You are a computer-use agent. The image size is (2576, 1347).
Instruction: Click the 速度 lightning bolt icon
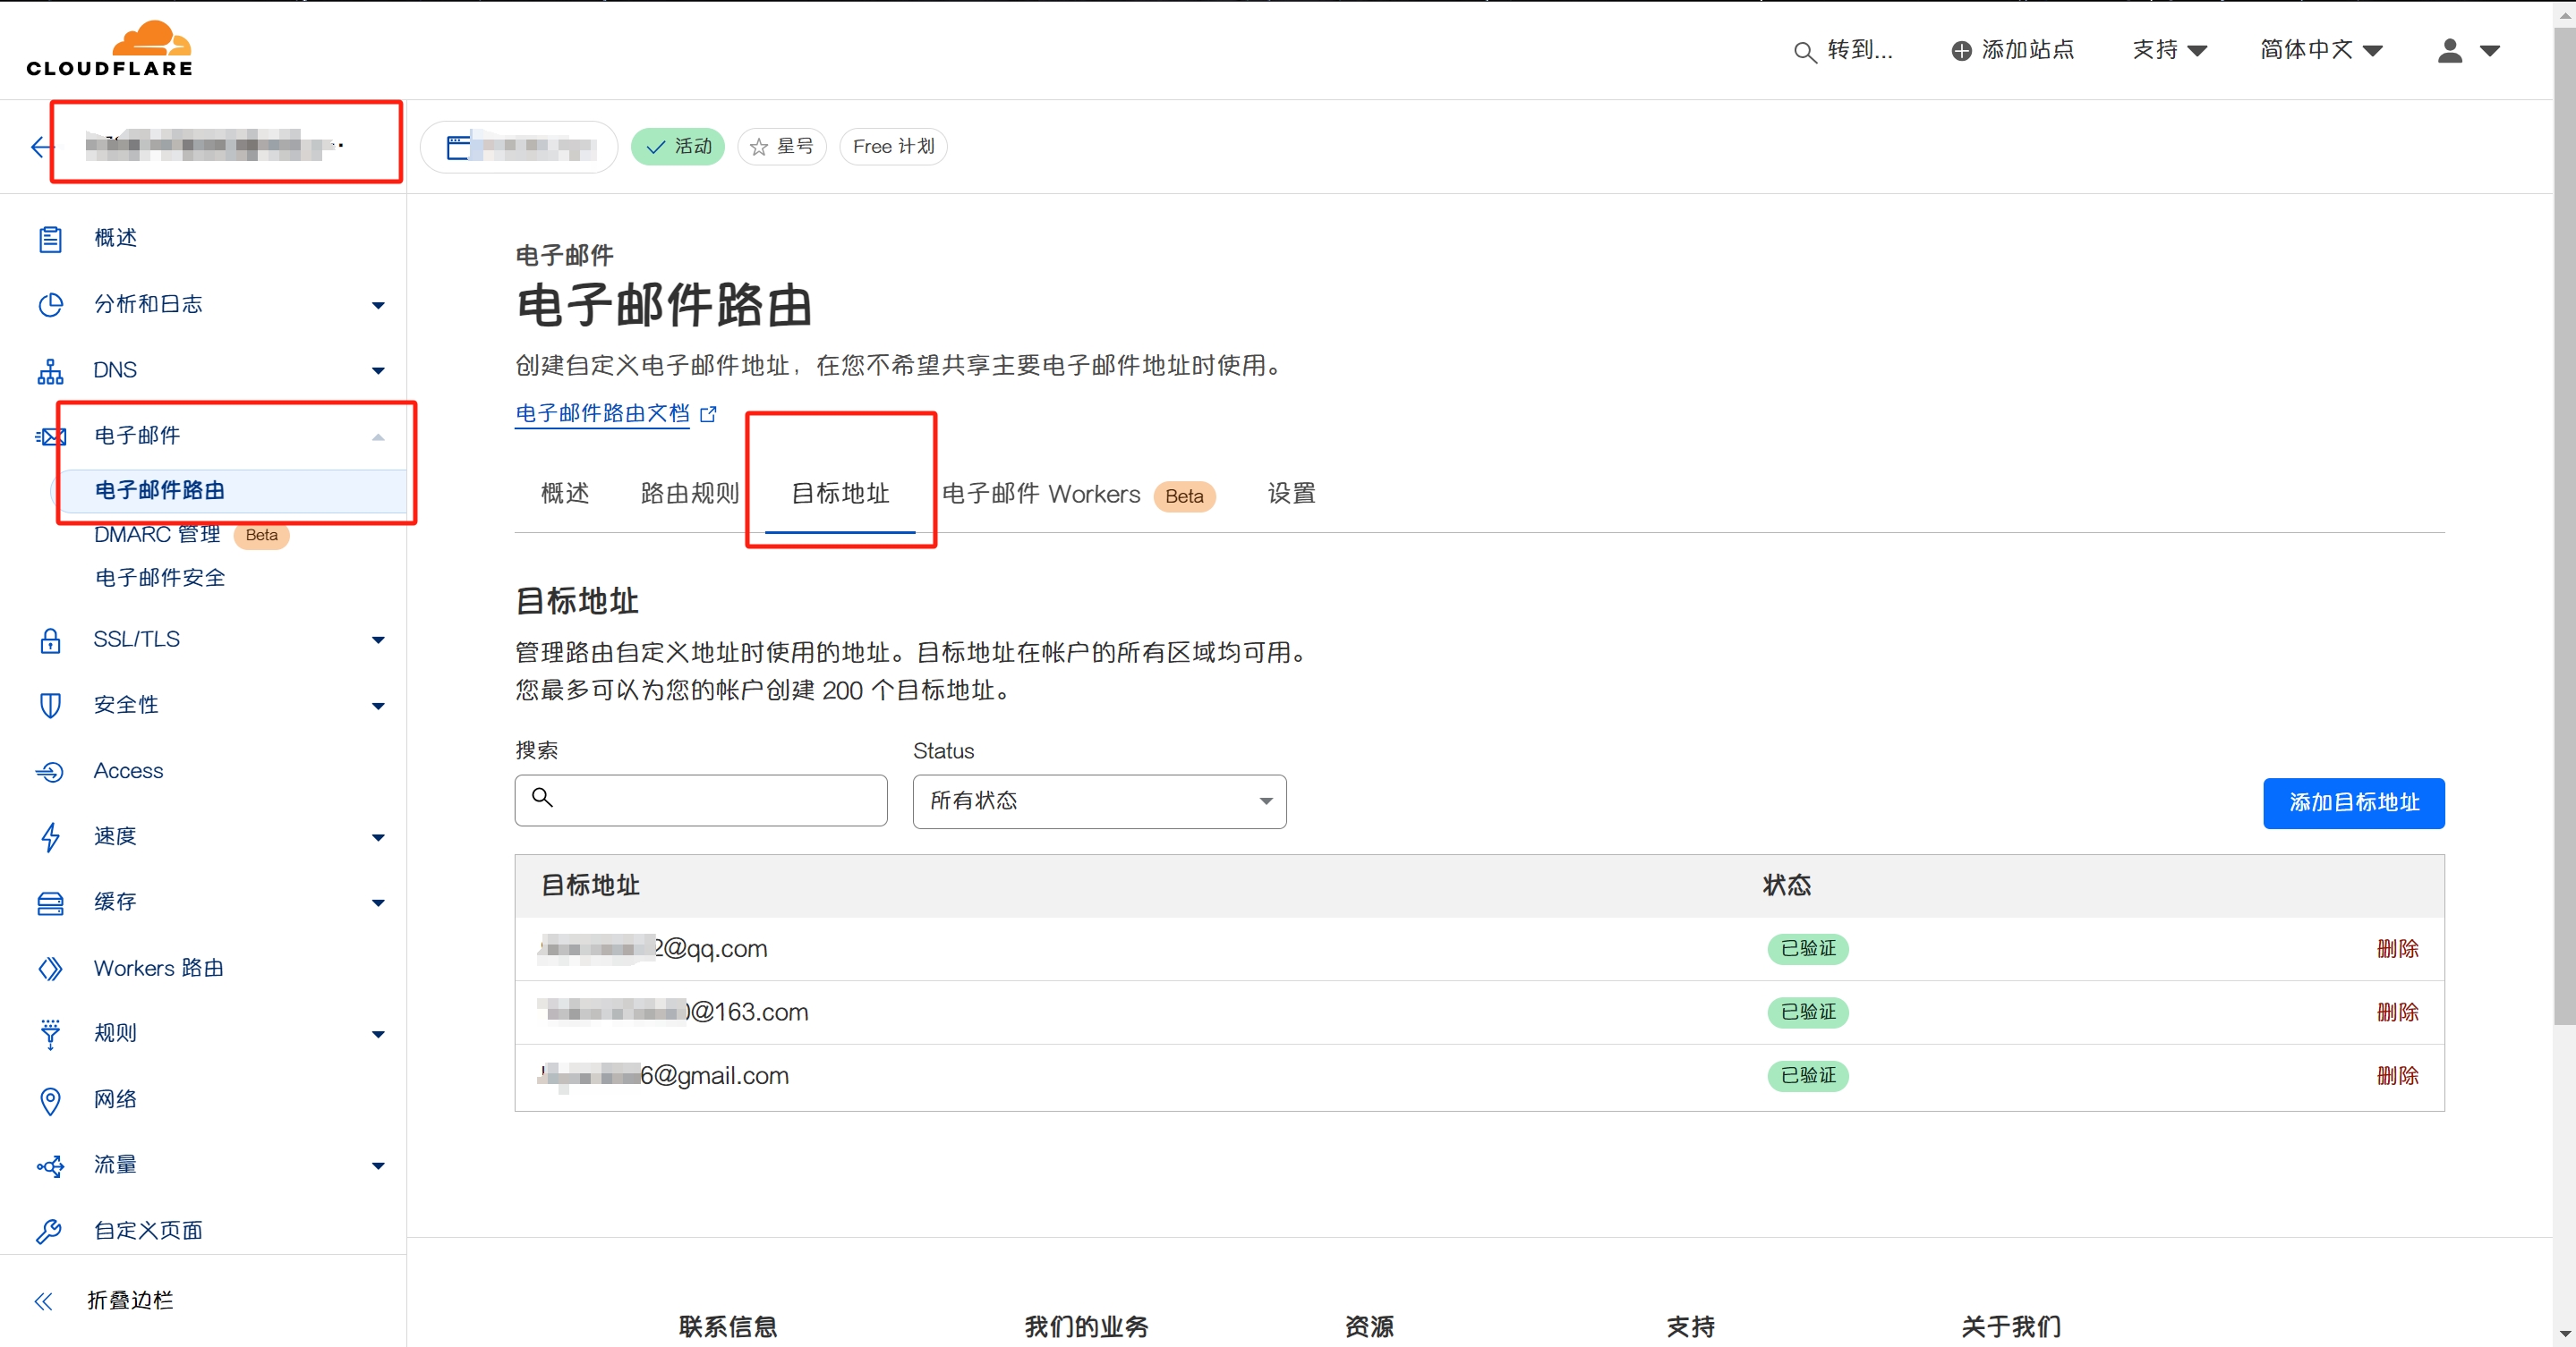point(50,836)
